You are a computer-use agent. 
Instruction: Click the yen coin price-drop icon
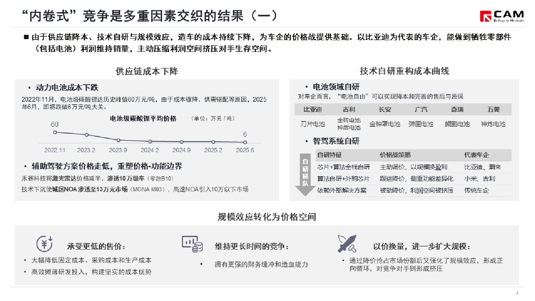44,244
